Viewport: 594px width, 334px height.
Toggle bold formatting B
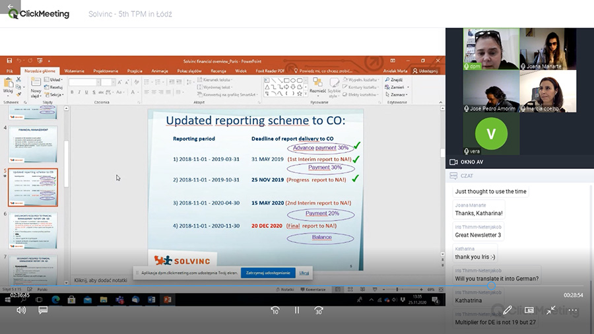pyautogui.click(x=72, y=92)
